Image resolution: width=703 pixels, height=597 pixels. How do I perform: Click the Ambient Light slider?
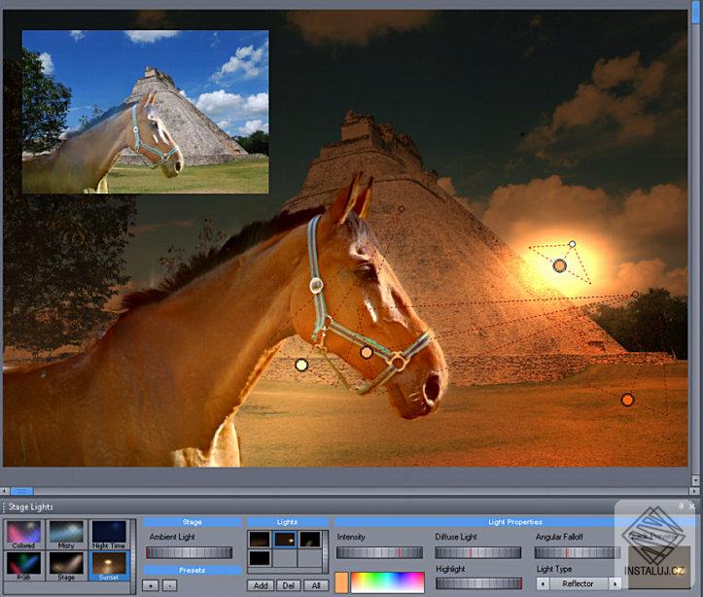189,552
